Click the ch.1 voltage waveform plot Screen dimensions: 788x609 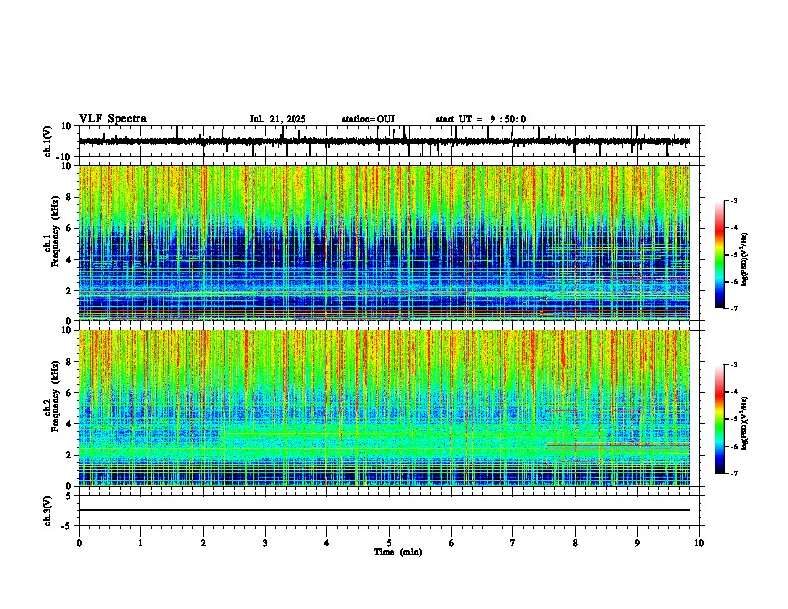[391, 141]
